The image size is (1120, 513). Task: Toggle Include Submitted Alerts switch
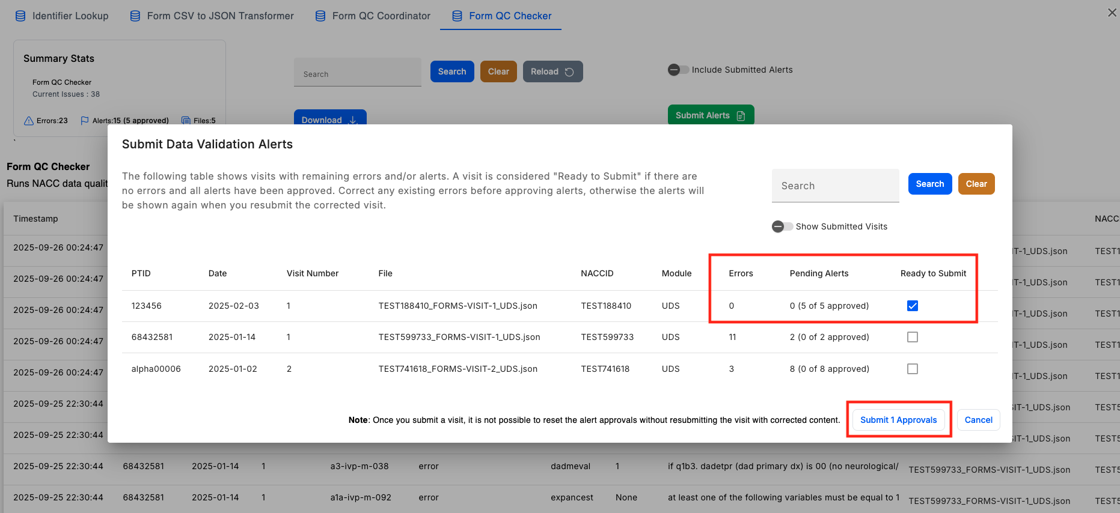pos(678,70)
